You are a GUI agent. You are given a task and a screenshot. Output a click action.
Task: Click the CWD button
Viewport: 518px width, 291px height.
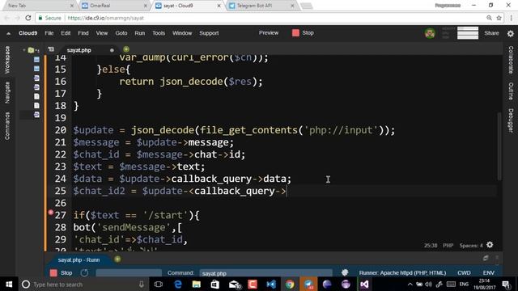pyautogui.click(x=464, y=273)
